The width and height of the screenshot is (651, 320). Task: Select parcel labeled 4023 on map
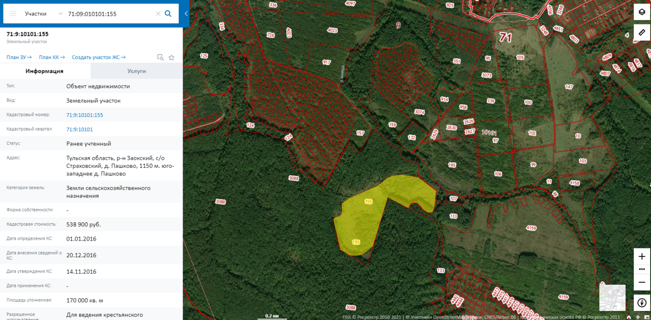[x=332, y=31]
